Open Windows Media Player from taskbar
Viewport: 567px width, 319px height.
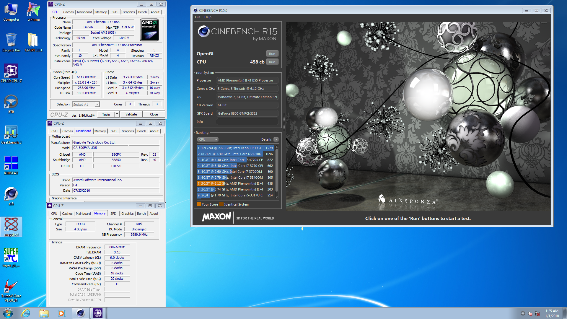pyautogui.click(x=61, y=313)
